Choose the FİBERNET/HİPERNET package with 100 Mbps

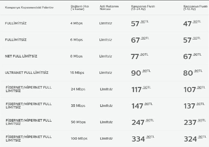(28, 138)
